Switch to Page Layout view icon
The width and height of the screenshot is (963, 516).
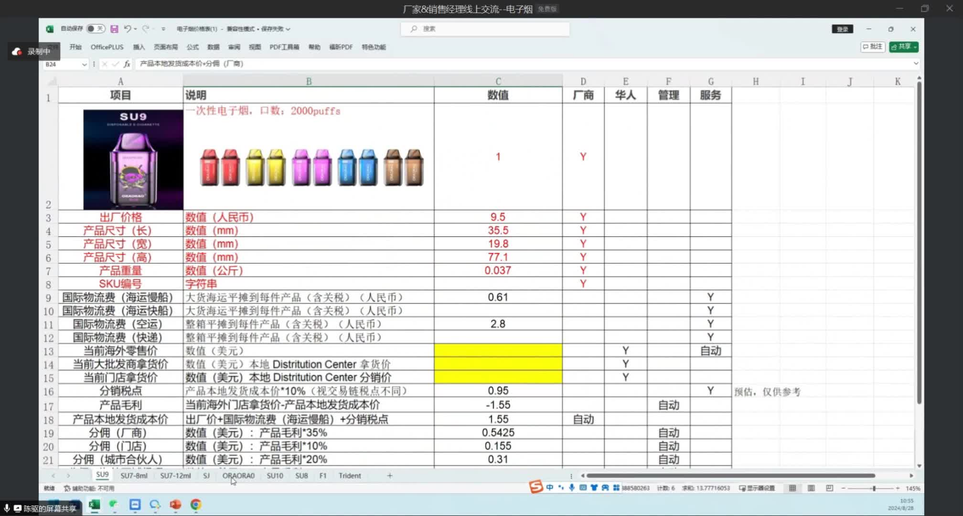click(811, 488)
